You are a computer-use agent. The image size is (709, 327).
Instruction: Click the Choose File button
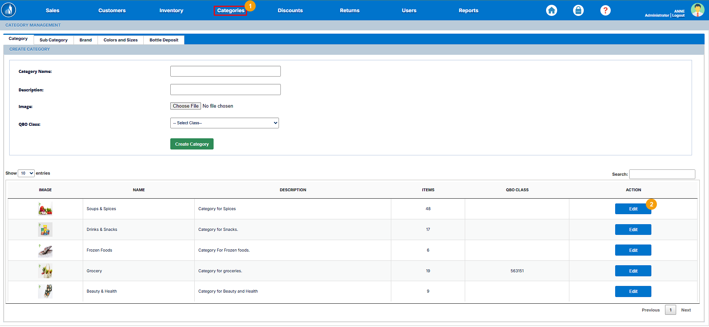(185, 106)
